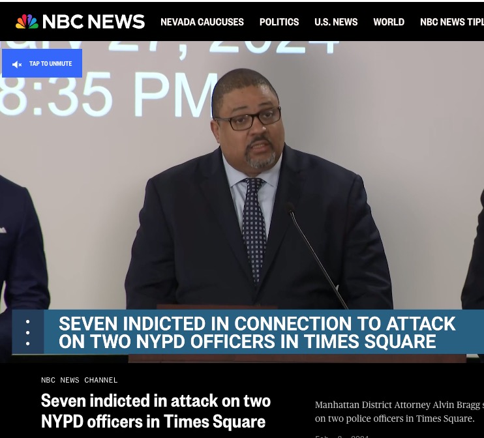The width and height of the screenshot is (484, 438).
Task: Open the 'Seven indicted in attack' headline
Action: [155, 411]
